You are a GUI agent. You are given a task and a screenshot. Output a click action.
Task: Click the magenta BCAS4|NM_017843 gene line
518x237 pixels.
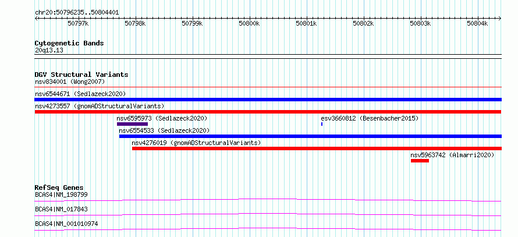[268, 214]
